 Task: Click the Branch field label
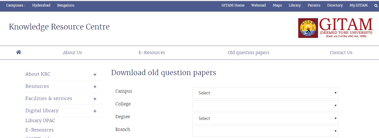[x=123, y=129]
